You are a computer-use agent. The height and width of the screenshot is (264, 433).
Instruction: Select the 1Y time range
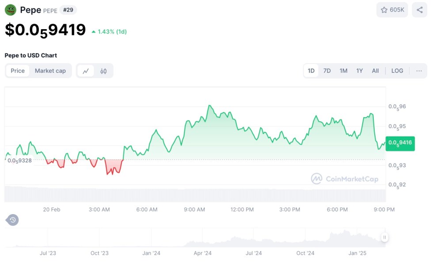pyautogui.click(x=360, y=71)
